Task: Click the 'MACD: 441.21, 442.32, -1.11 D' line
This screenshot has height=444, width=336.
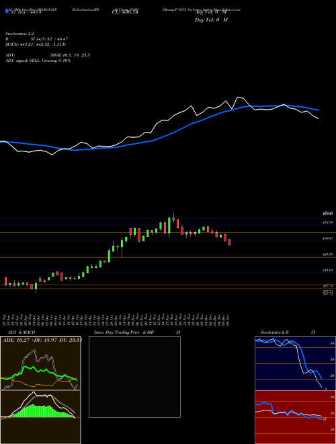Action: [36, 44]
